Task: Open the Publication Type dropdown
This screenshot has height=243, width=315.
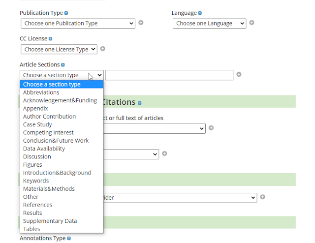Action: (x=78, y=24)
